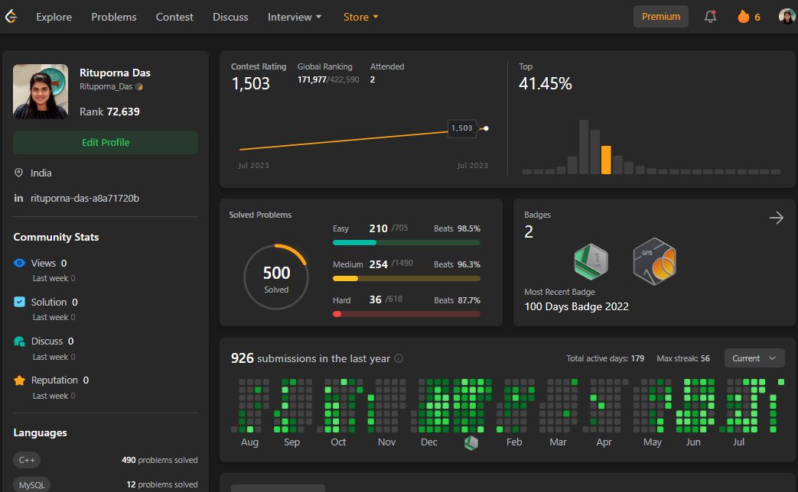Screen dimensions: 798x492
Task: Click the 12 problems solved text
Action: pyautogui.click(x=162, y=484)
